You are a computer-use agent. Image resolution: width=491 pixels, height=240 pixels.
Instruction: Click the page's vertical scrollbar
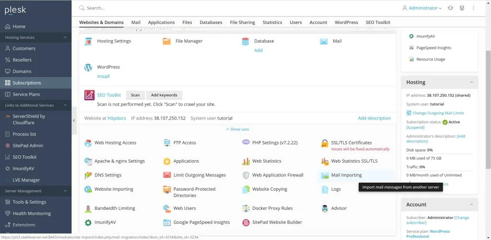coord(488,109)
